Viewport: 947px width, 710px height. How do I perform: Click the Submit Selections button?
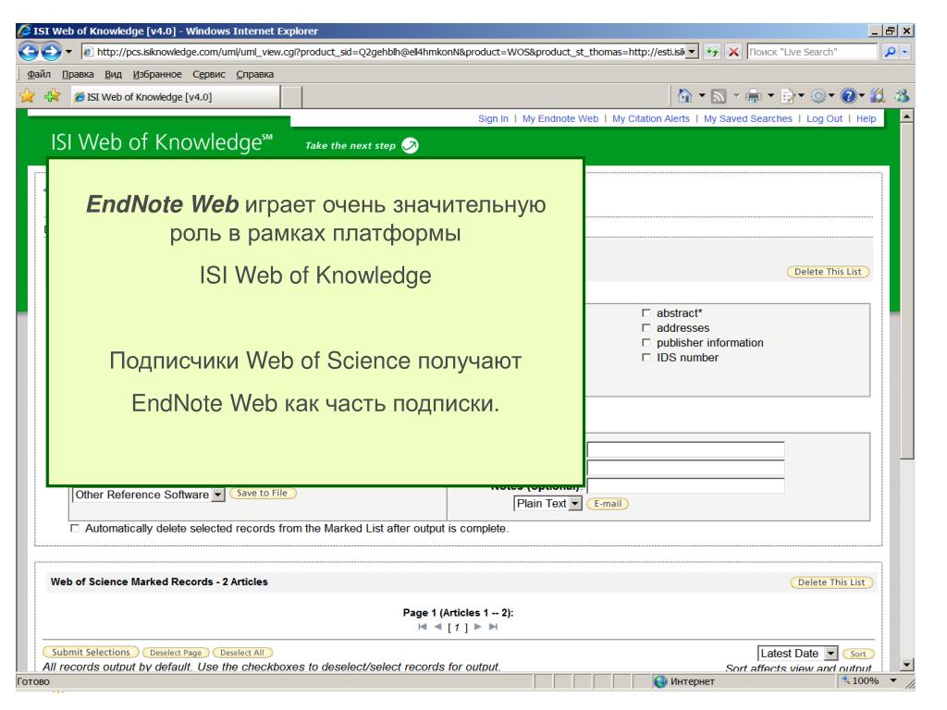pyautogui.click(x=91, y=654)
